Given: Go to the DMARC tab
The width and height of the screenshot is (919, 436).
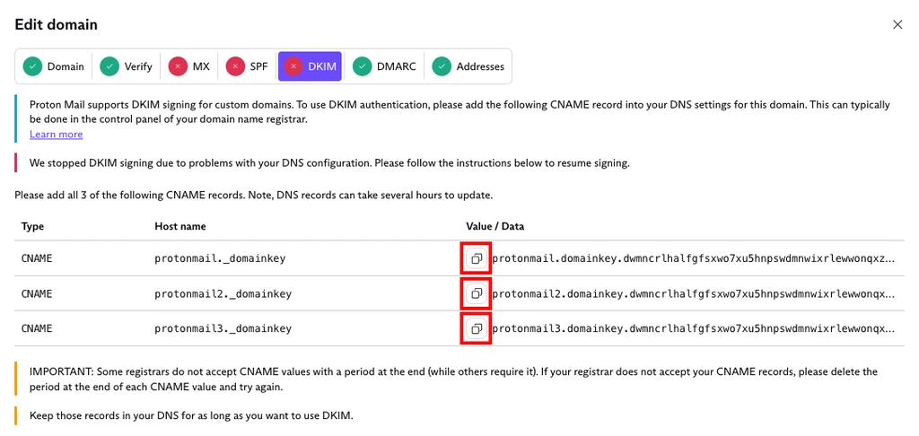Looking at the screenshot, I should 384,66.
